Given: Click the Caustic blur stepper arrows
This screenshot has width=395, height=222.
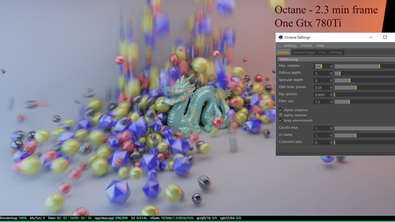Looking at the screenshot, I should point(331,128).
